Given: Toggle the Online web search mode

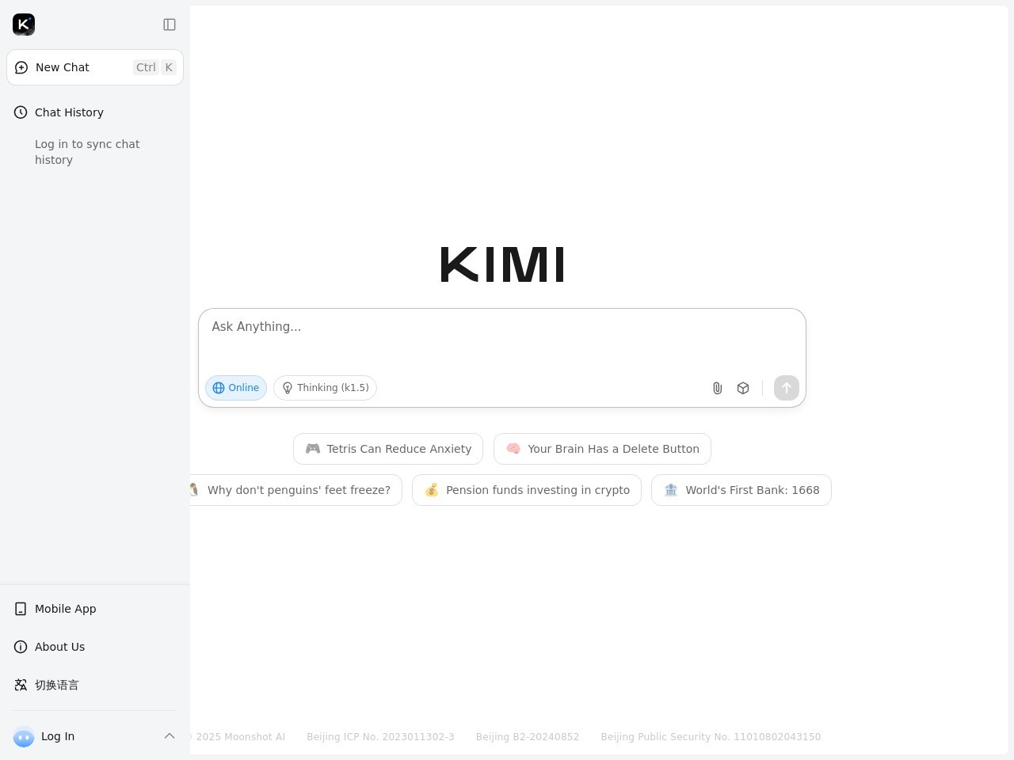Looking at the screenshot, I should 235,388.
